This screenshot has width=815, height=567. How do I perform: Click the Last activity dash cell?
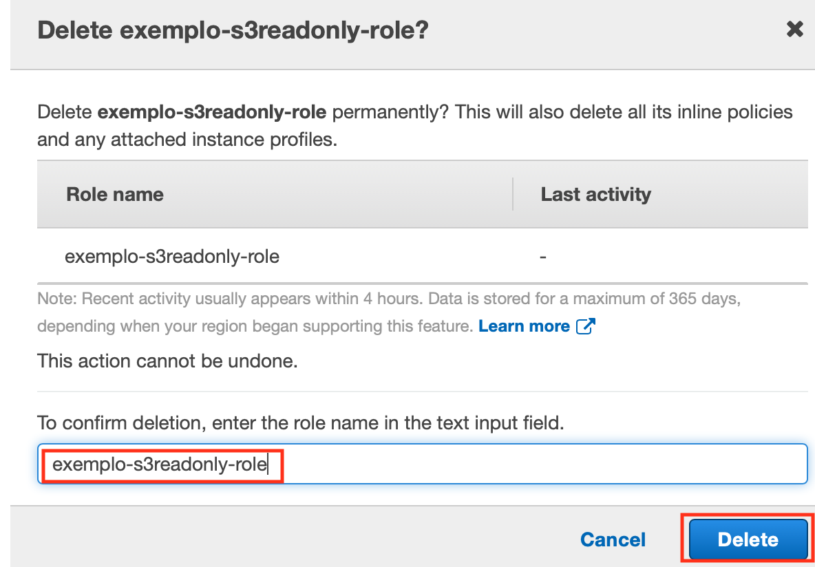pyautogui.click(x=542, y=256)
